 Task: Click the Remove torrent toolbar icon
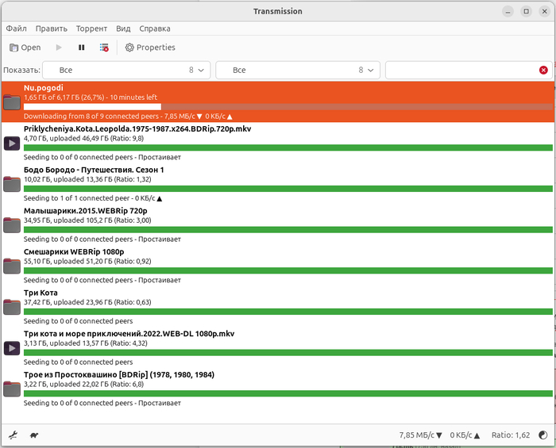(x=104, y=48)
